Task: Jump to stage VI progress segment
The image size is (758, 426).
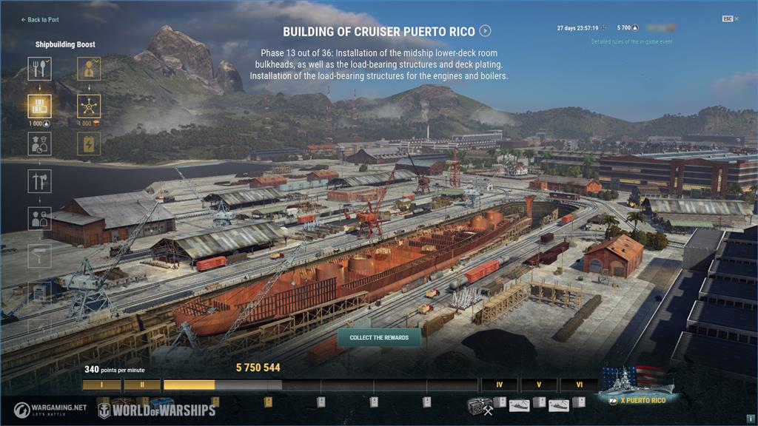Action: [579, 385]
